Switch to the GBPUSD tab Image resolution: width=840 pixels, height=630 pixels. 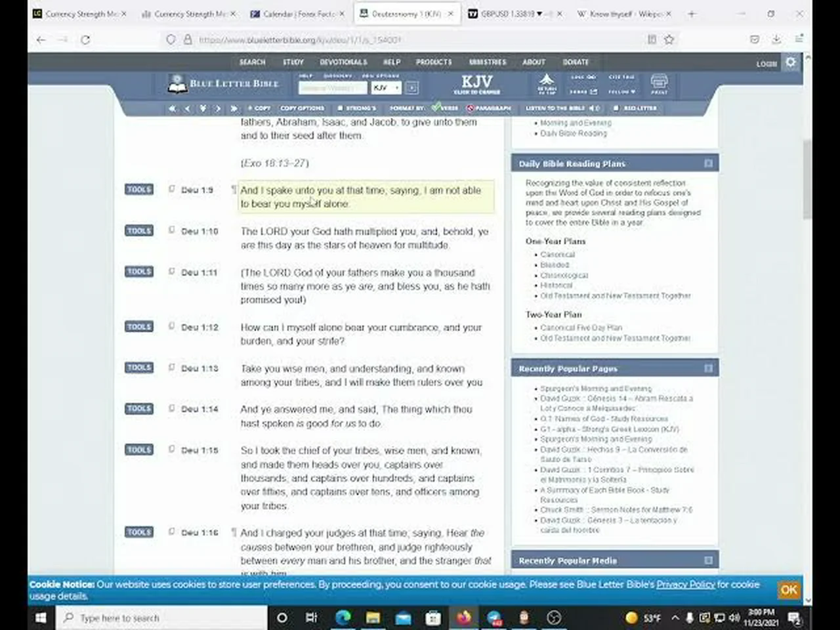pos(516,14)
